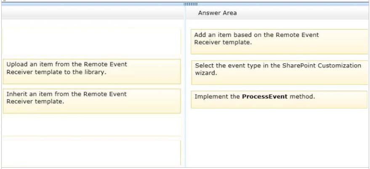This screenshot has height=169, width=370.
Task: Click the left panel header bar
Action: click(x=93, y=13)
